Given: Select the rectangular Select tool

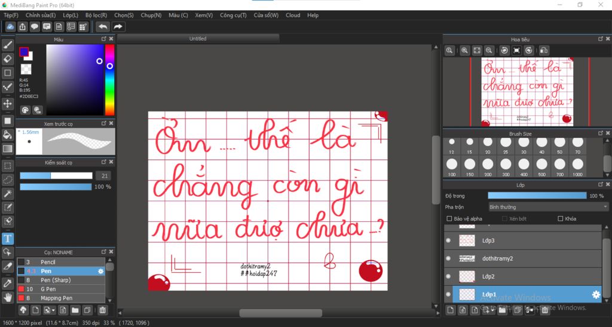Looking at the screenshot, I should tap(7, 166).
